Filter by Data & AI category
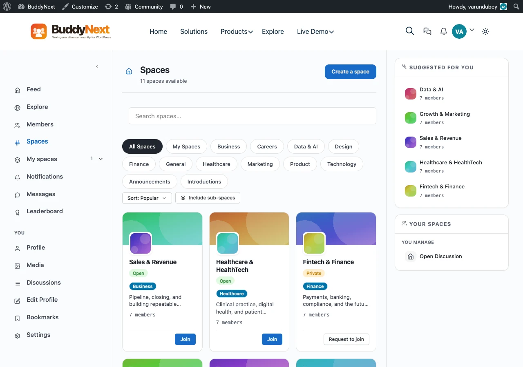Screen dimensions: 523x367 pyautogui.click(x=306, y=146)
